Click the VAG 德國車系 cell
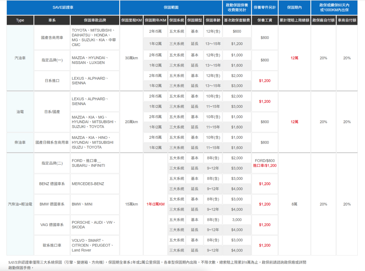The width and height of the screenshot is (365, 271). [x=52, y=225]
